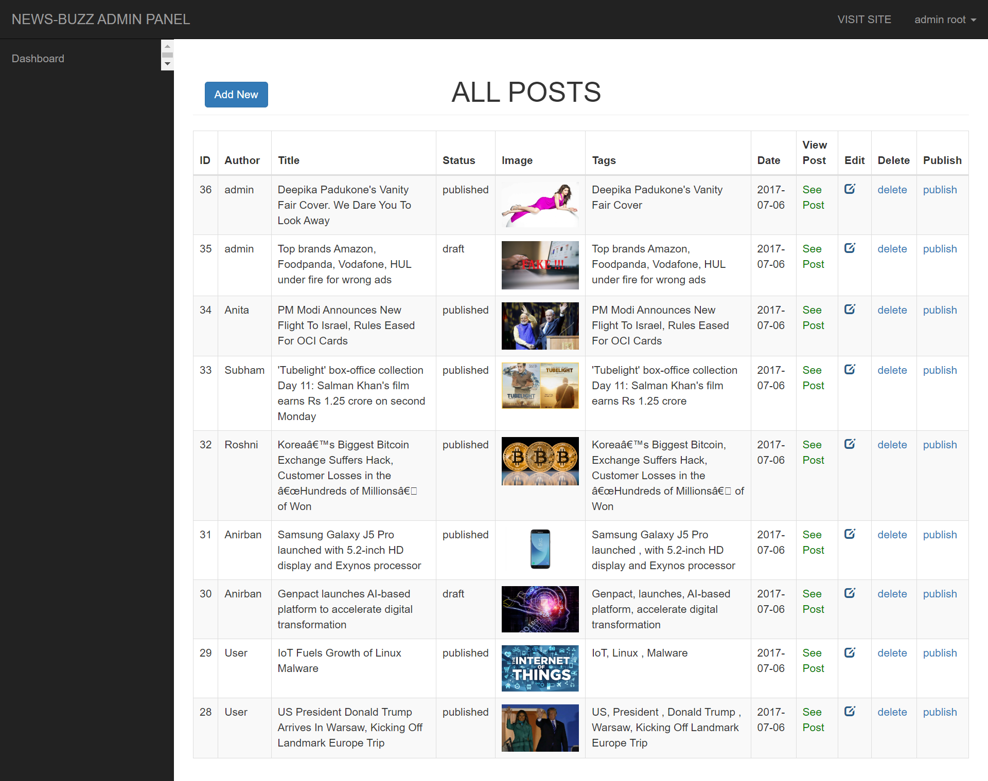988x781 pixels.
Task: Publish the Trump Warsaw post 28
Action: (940, 712)
